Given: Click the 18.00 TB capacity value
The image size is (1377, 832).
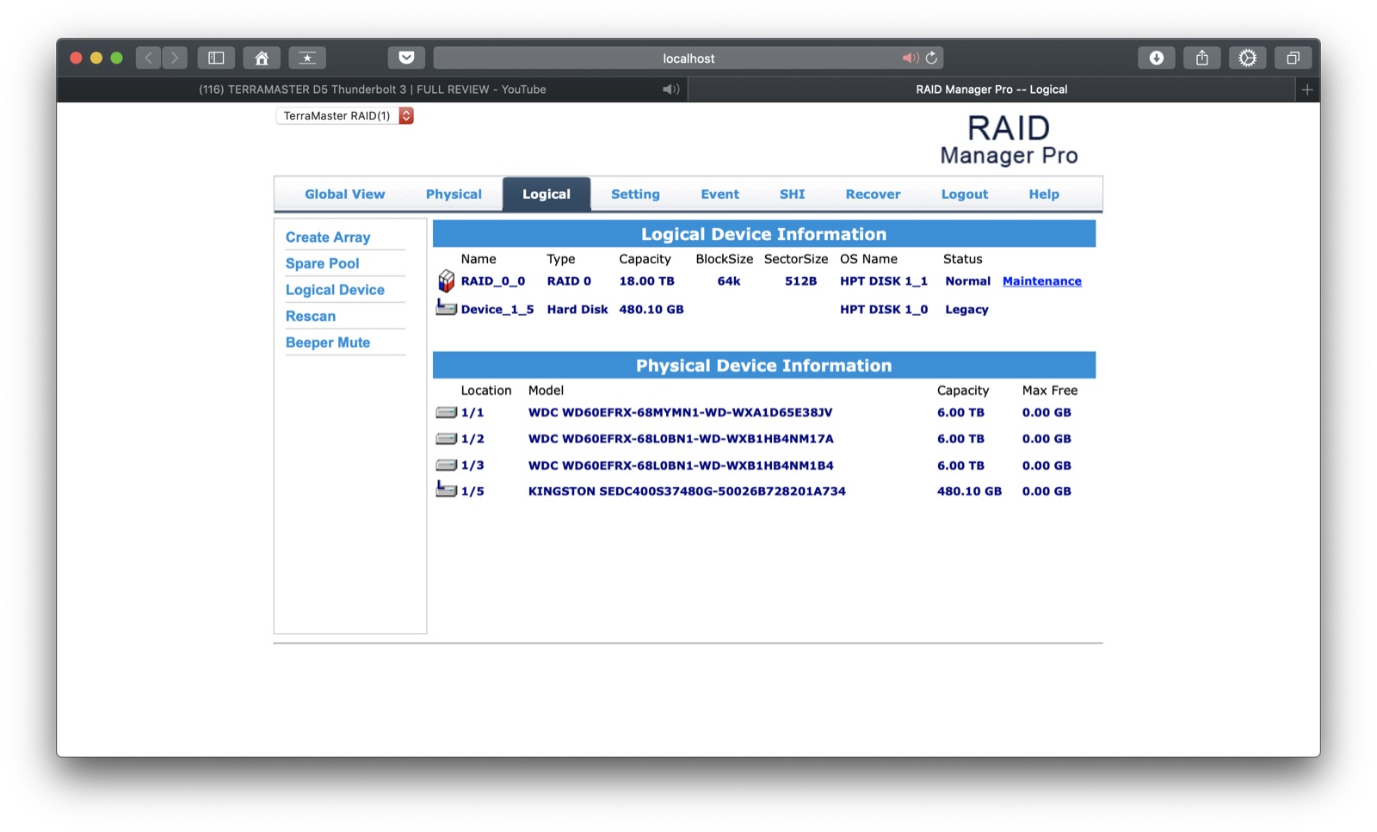Looking at the screenshot, I should [x=646, y=281].
